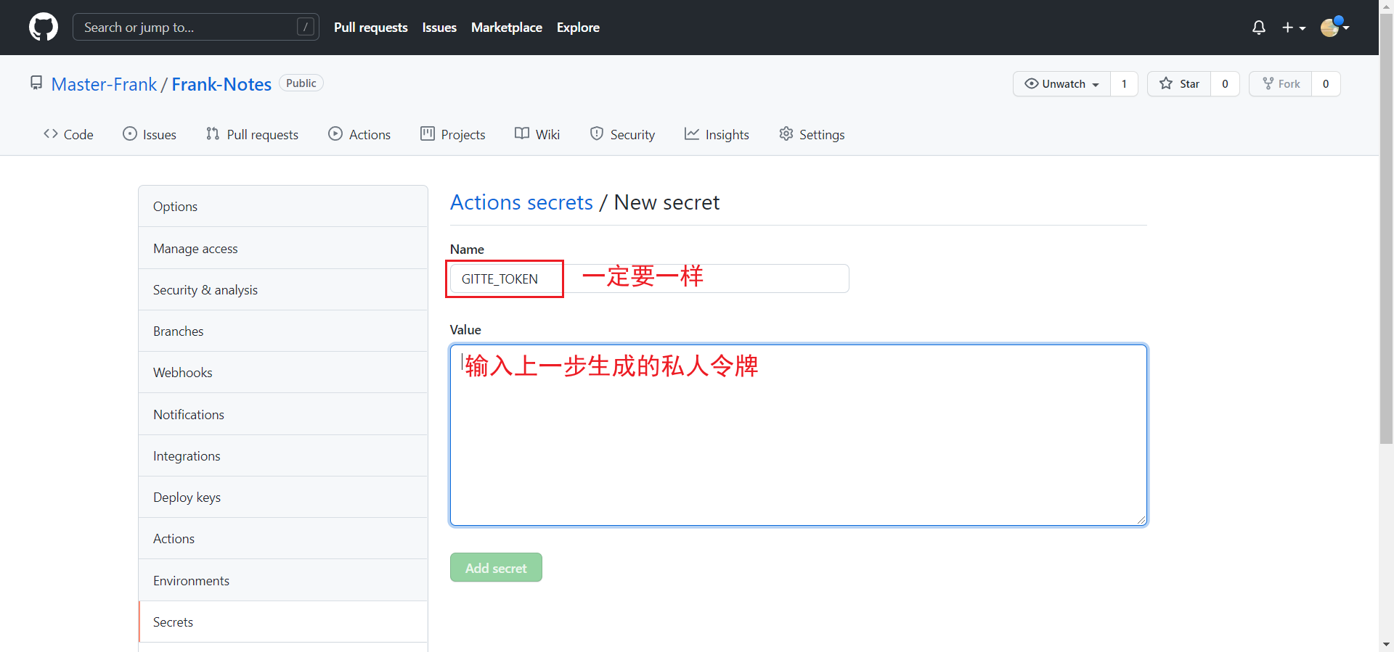
Task: Open Marketplace in top navigation
Action: [x=507, y=28]
